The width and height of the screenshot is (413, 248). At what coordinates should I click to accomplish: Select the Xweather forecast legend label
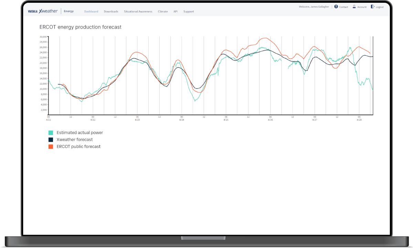[75, 139]
